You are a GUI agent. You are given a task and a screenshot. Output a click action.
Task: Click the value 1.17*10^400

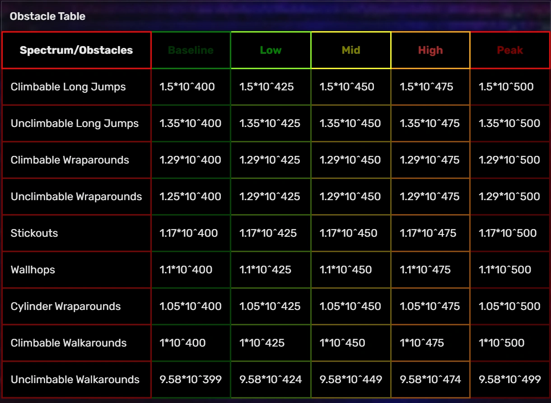coord(188,233)
